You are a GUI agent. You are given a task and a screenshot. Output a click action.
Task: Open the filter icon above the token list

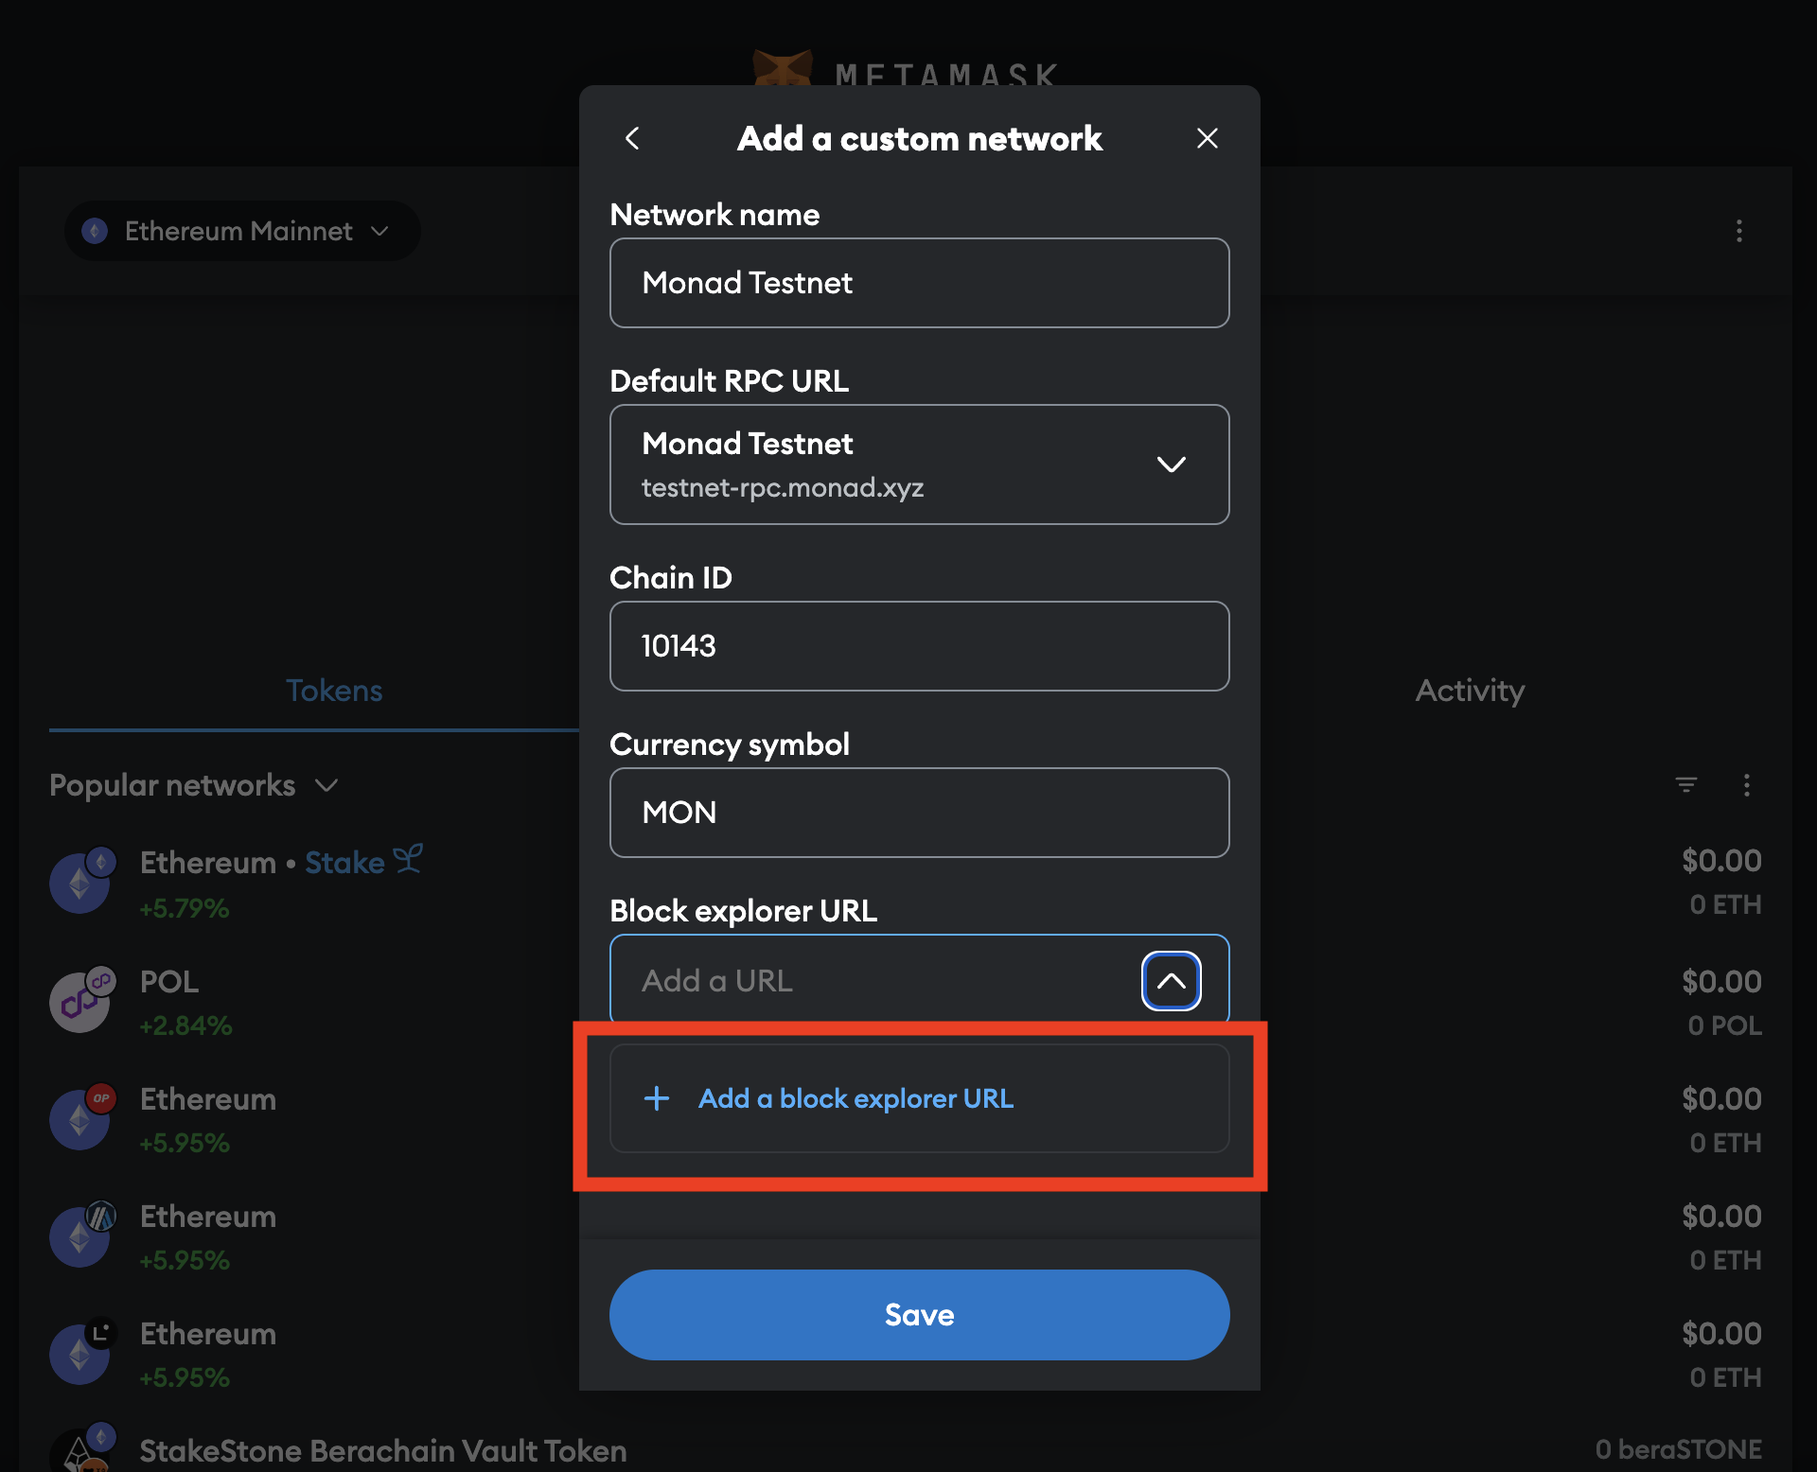coord(1687,784)
